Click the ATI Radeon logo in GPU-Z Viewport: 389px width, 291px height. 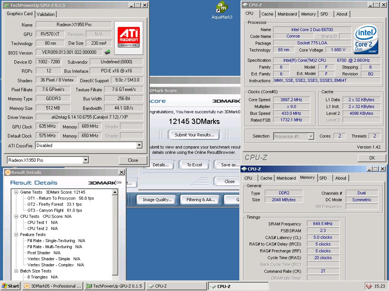coord(128,37)
